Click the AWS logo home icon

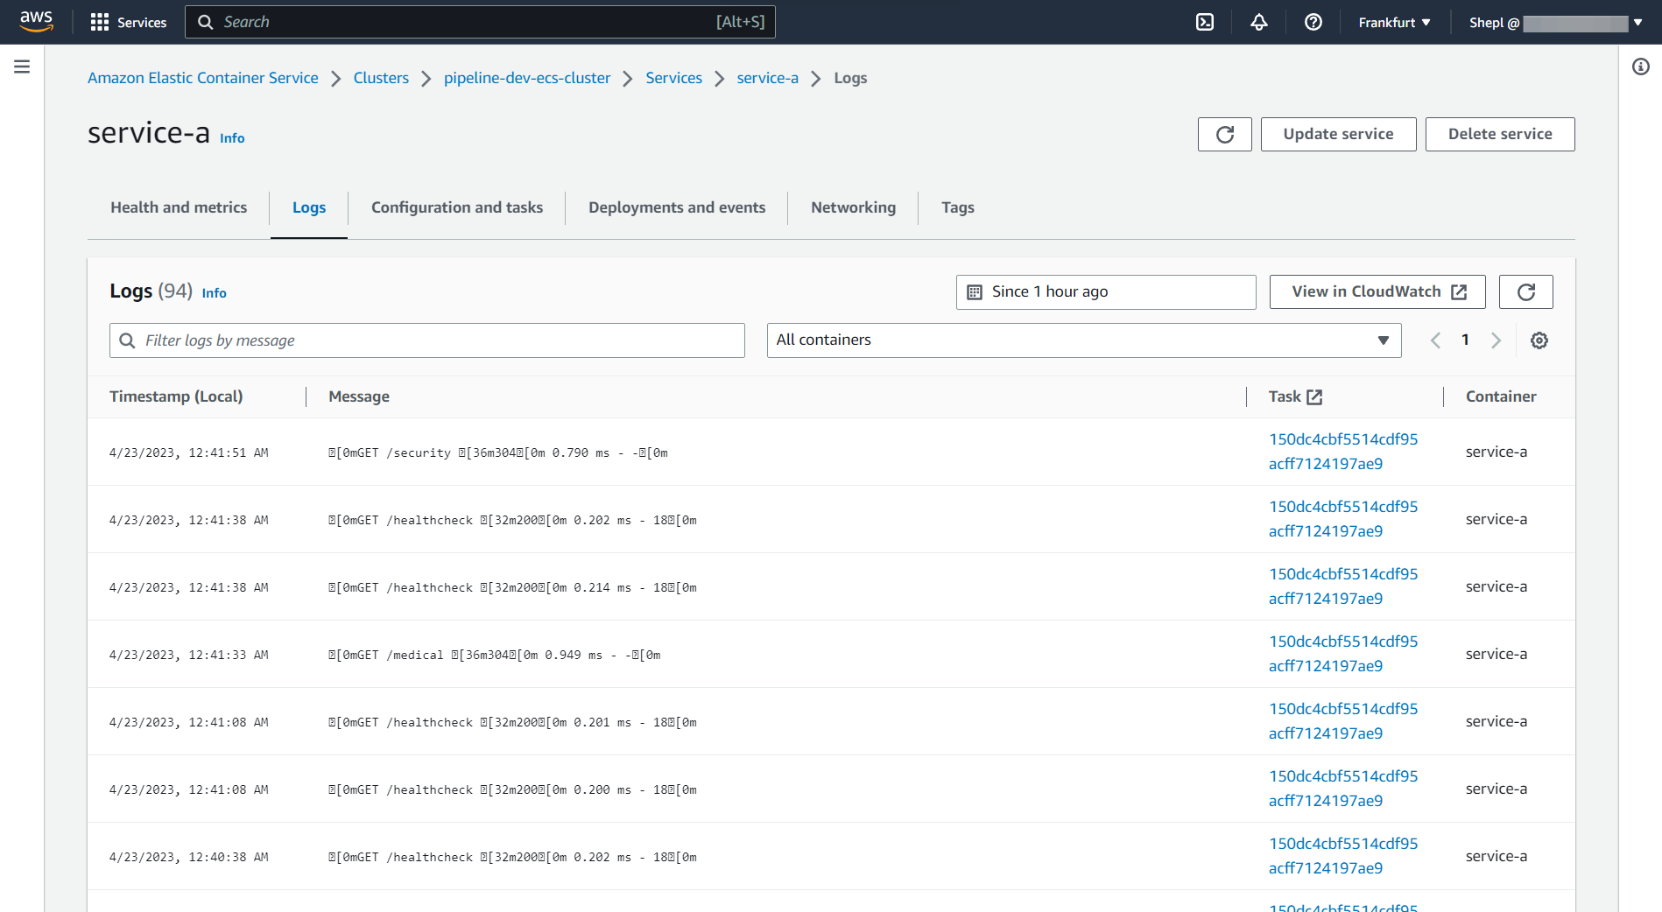point(36,21)
